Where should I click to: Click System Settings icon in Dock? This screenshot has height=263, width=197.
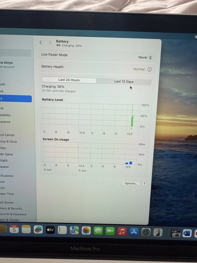coord(146,232)
